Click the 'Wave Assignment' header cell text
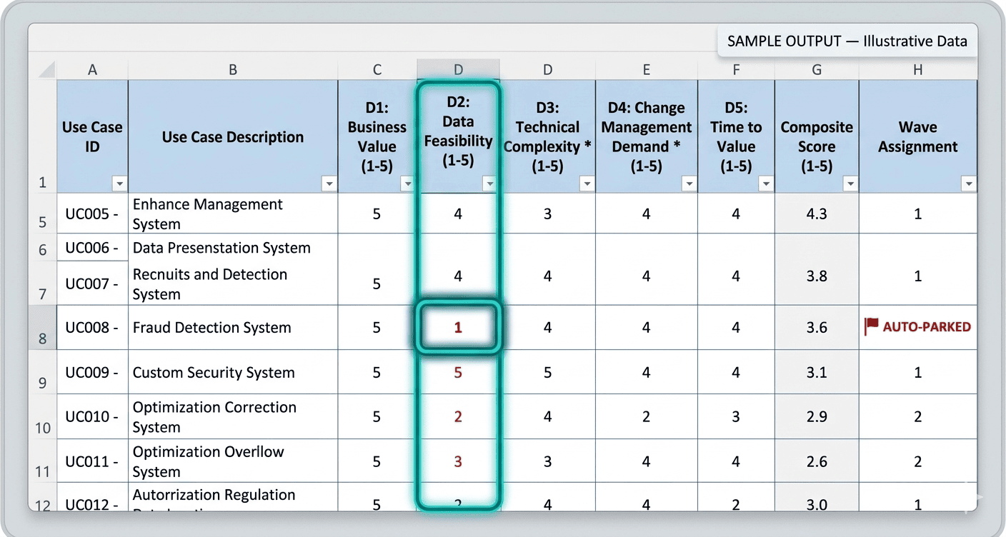The width and height of the screenshot is (1006, 537). [x=918, y=137]
